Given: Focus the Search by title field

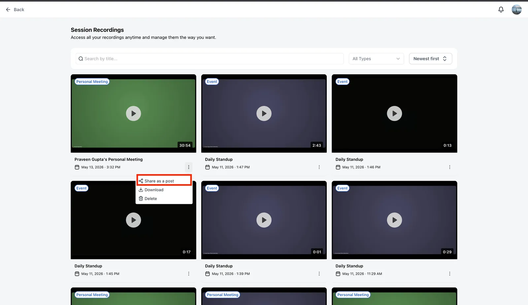Looking at the screenshot, I should tap(210, 59).
